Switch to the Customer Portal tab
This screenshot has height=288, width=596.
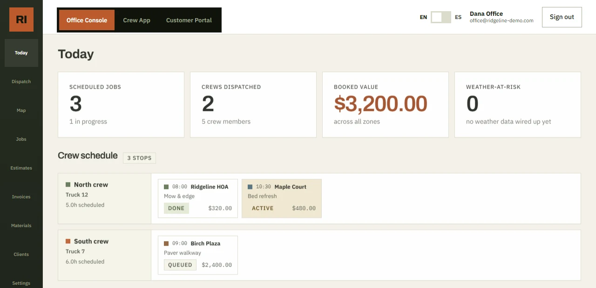point(189,20)
